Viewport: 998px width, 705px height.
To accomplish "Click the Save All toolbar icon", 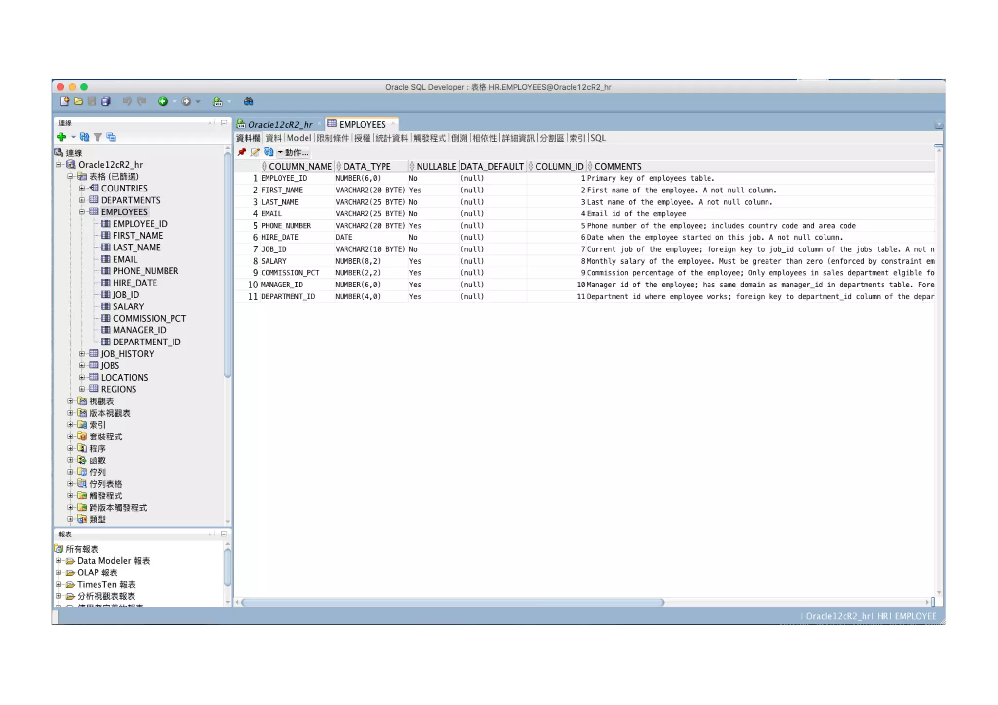I will tap(106, 101).
